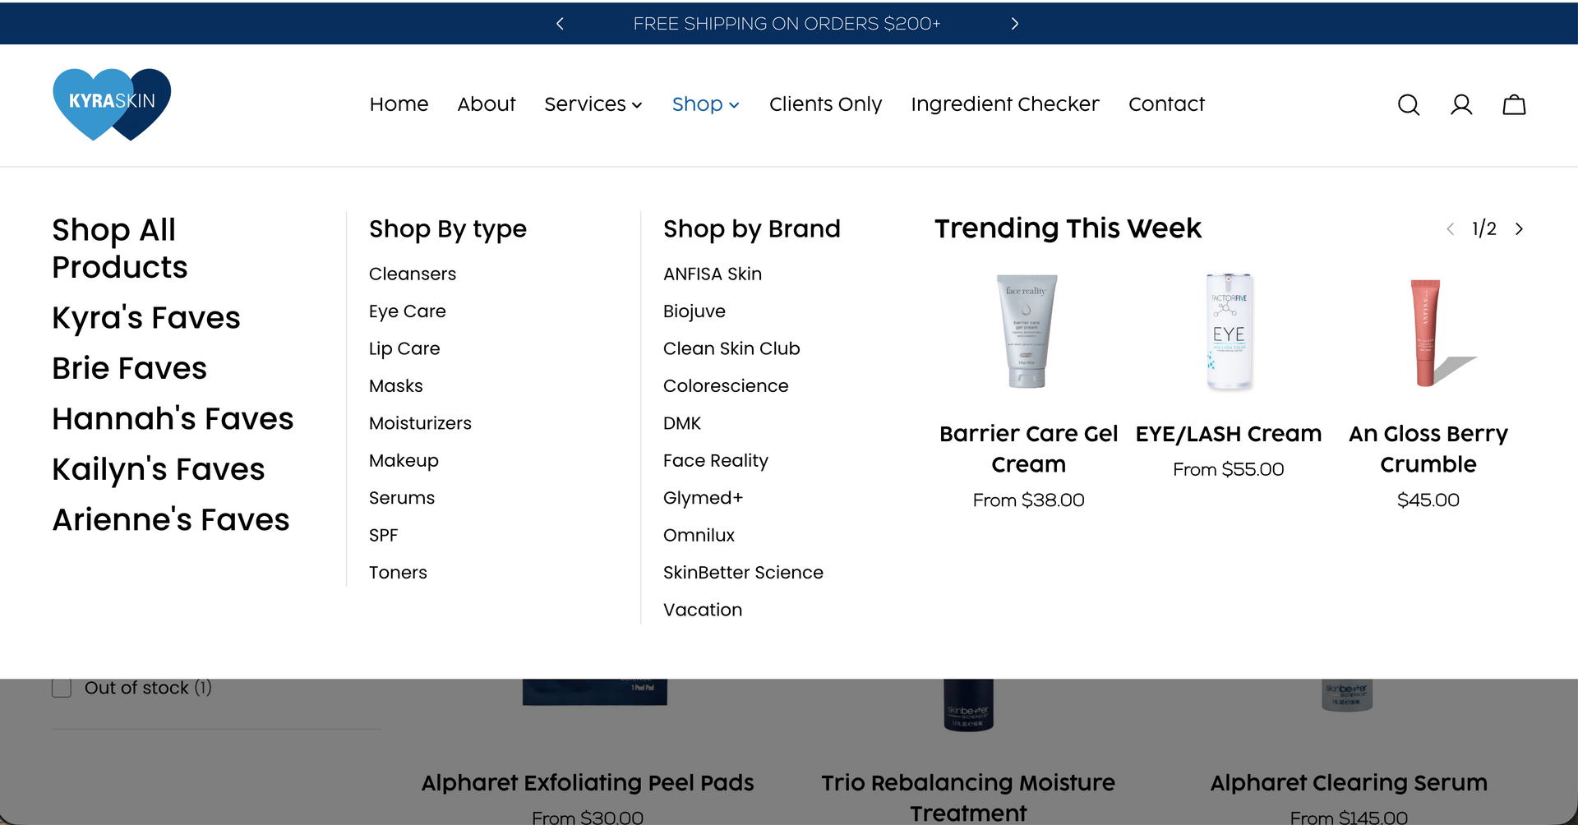1578x825 pixels.
Task: Open Hannah's Faves collection
Action: coord(173,419)
